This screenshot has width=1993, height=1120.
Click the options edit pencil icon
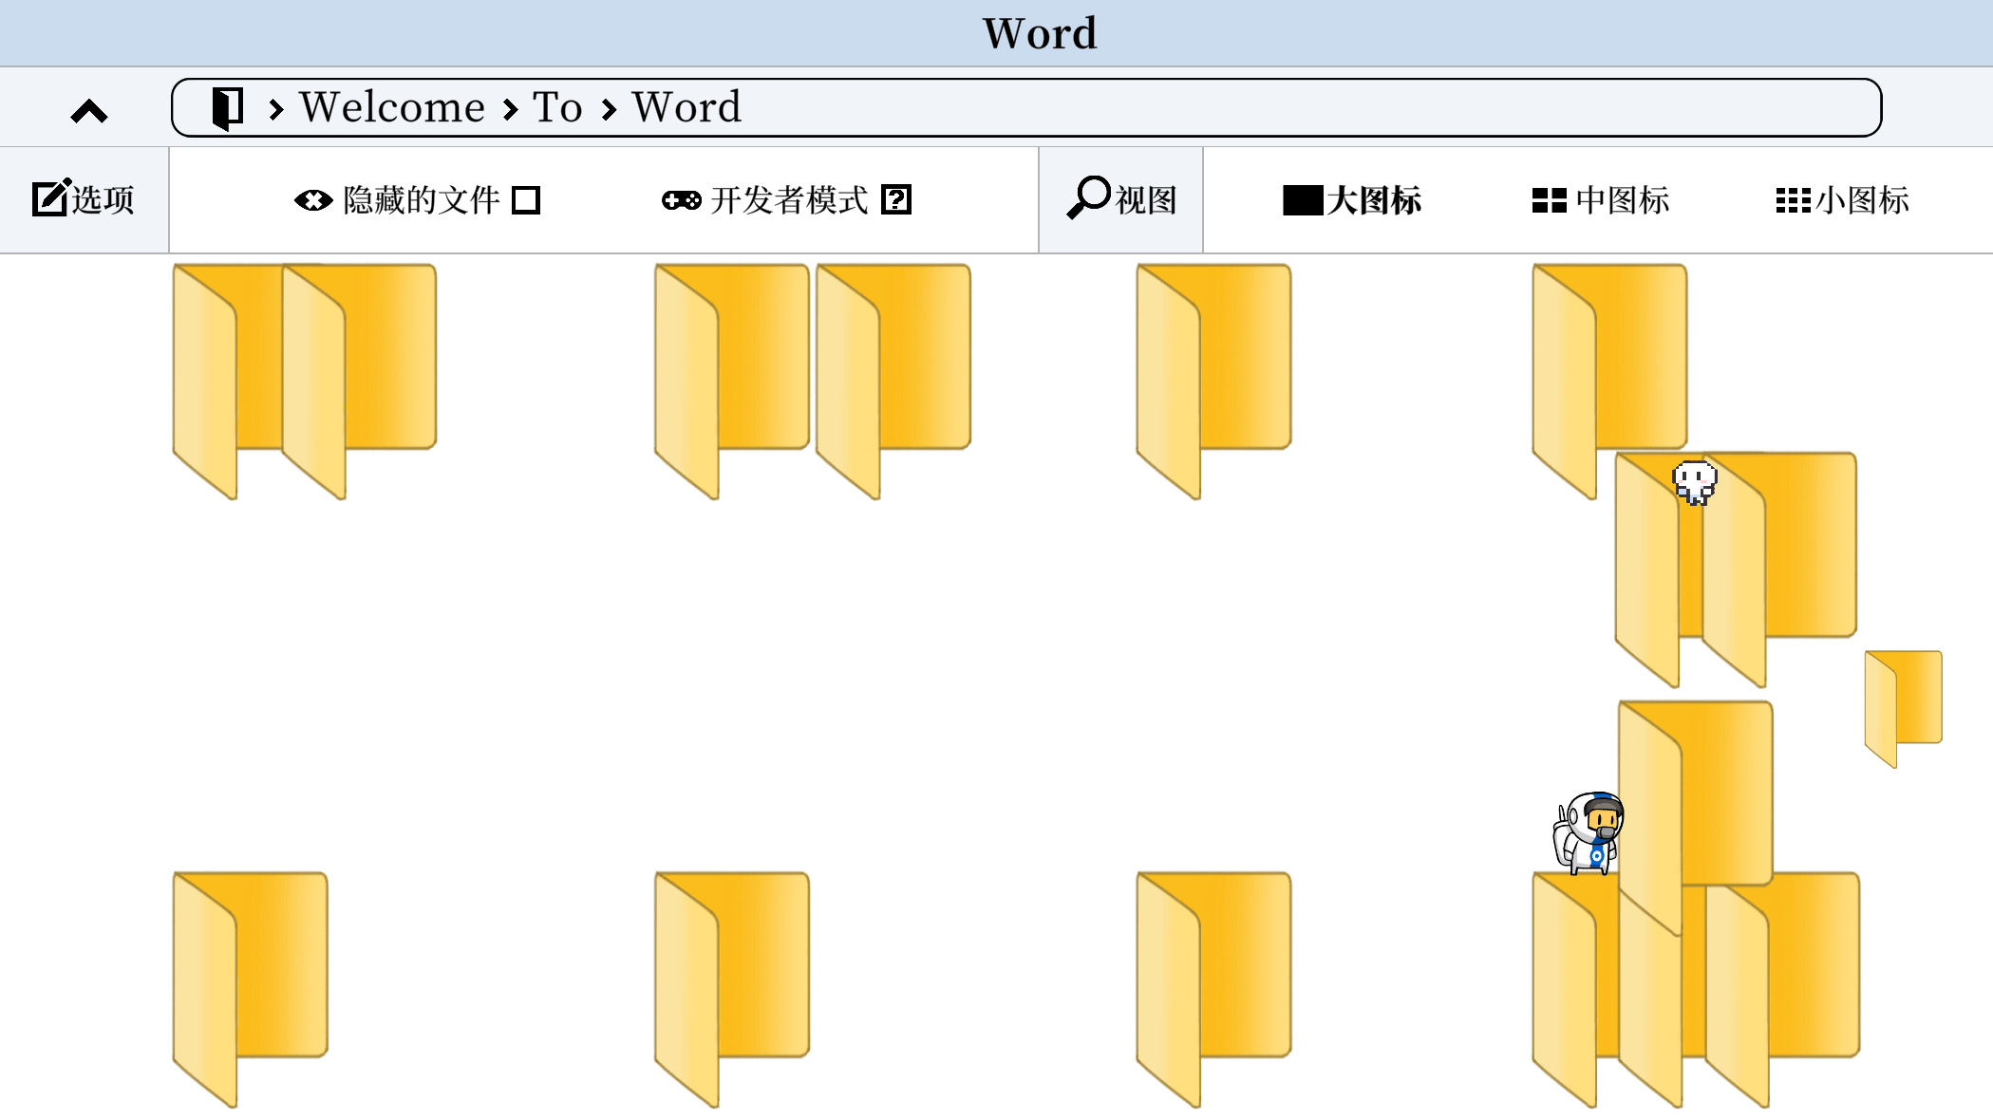click(51, 197)
